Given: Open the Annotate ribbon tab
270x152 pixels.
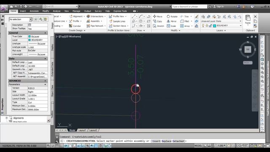Looking at the screenshot, I should pyautogui.click(x=34, y=11).
